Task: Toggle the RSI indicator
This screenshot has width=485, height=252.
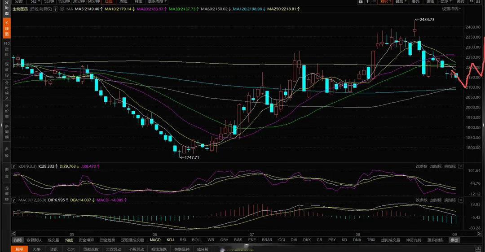Action: [183, 240]
